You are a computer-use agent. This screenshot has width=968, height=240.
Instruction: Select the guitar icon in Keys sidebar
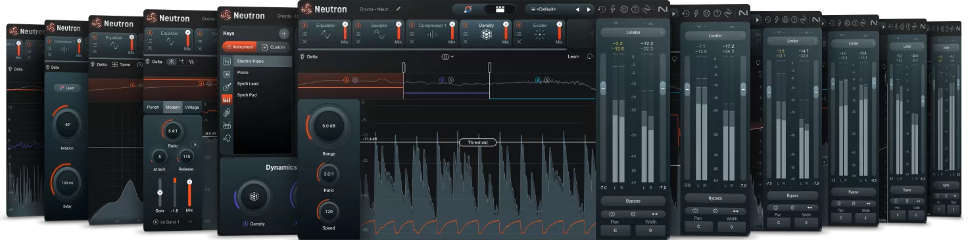point(227,87)
